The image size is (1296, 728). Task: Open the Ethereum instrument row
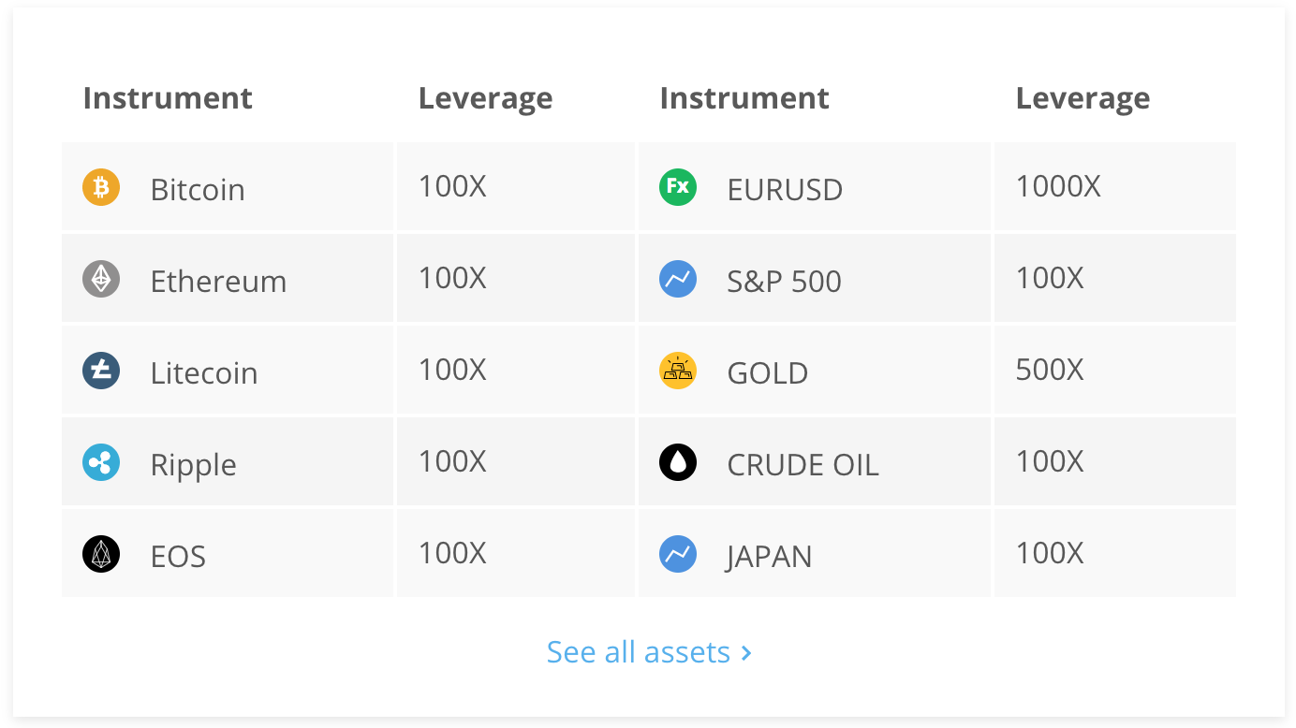[218, 282]
